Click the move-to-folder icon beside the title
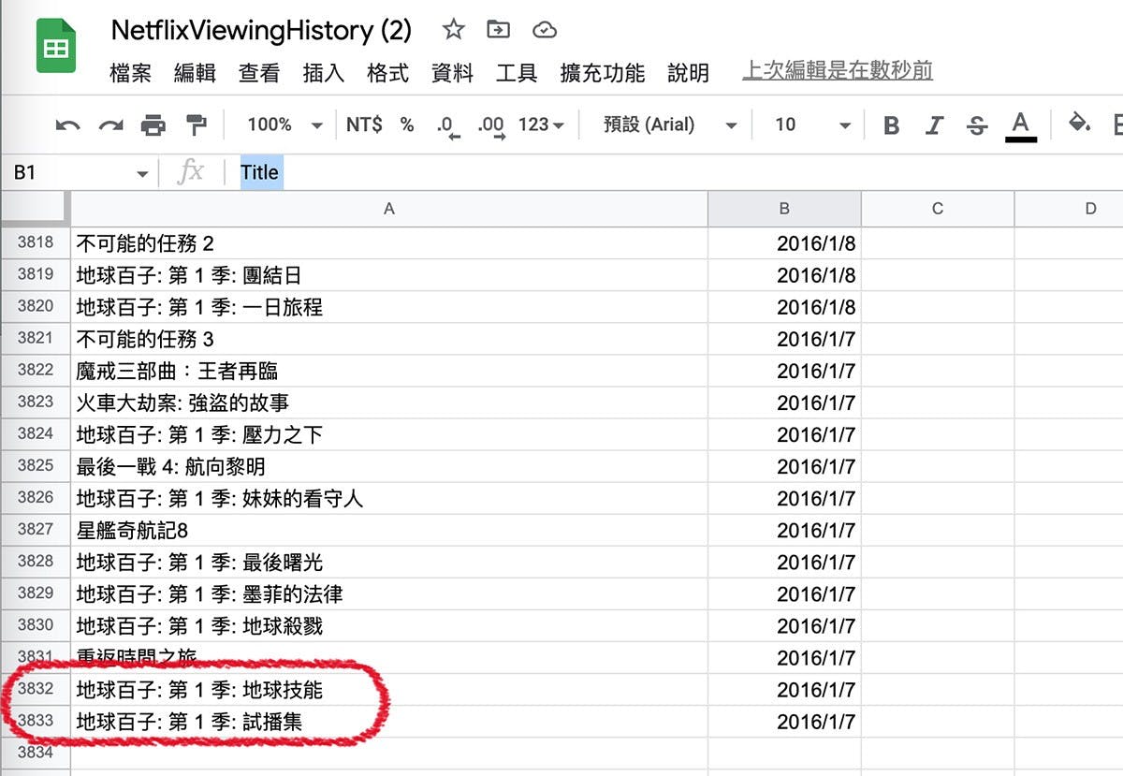The width and height of the screenshot is (1123, 776). pyautogui.click(x=499, y=30)
